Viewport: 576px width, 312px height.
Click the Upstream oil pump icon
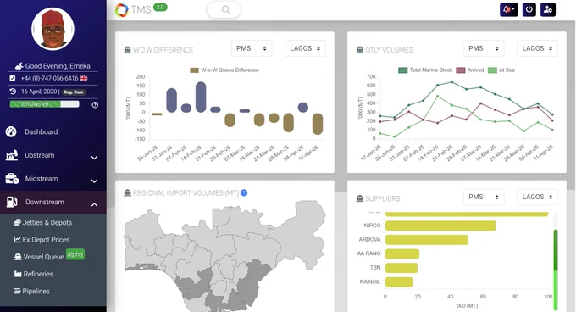click(x=11, y=155)
